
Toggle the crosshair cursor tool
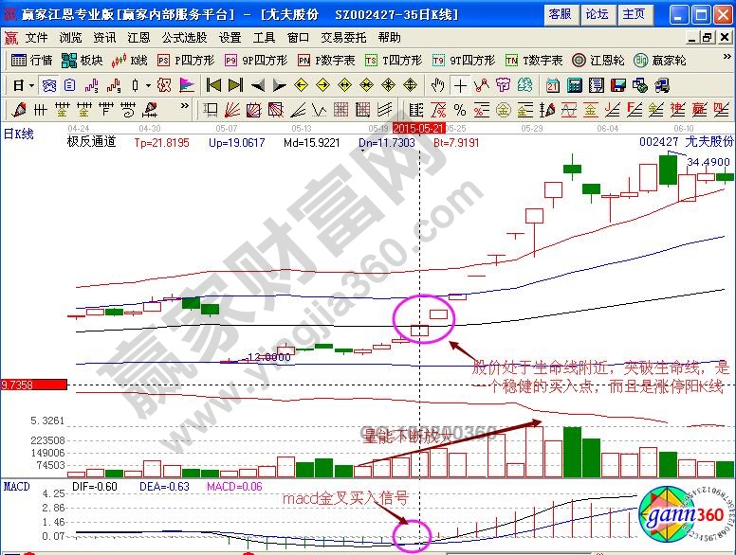pos(461,85)
